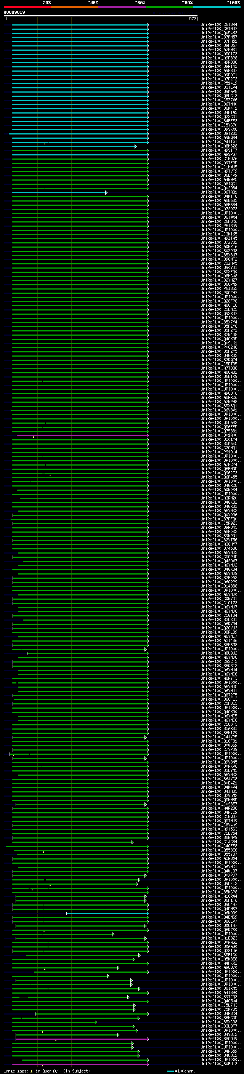
Task: Select subject label UniRef100_A7PWS1
Action: pos(219,50)
